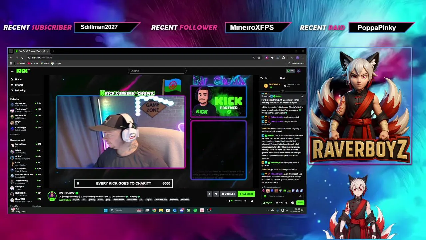View site information icon in address bar

click(x=29, y=58)
